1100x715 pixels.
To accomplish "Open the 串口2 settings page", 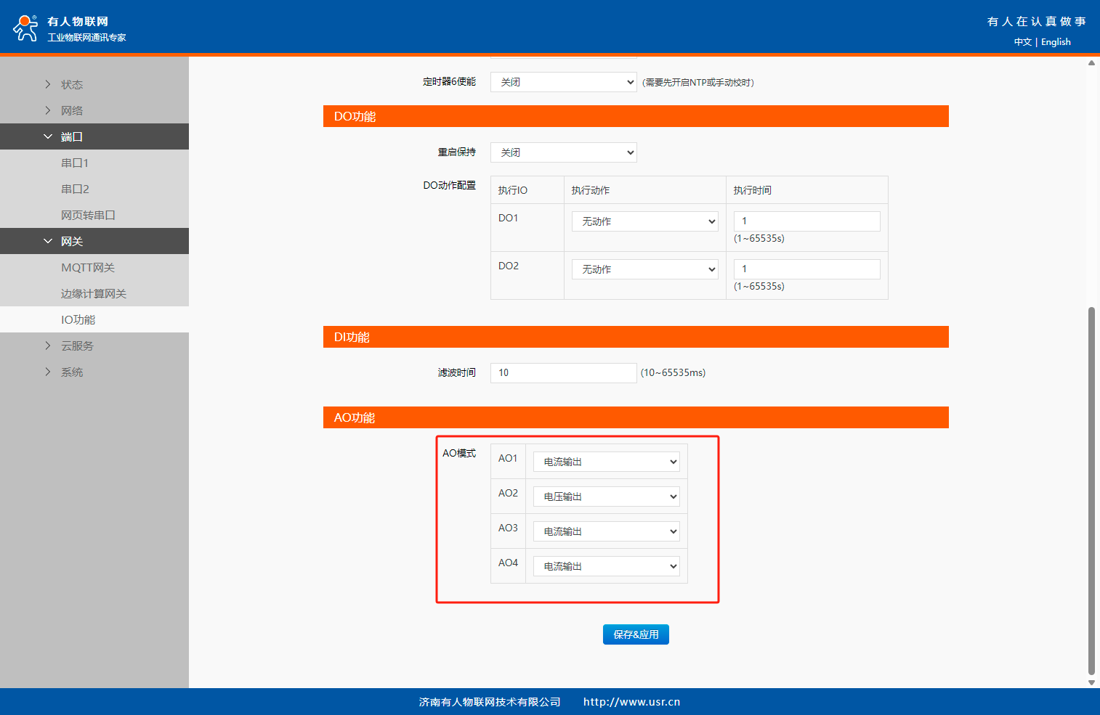I will point(75,189).
